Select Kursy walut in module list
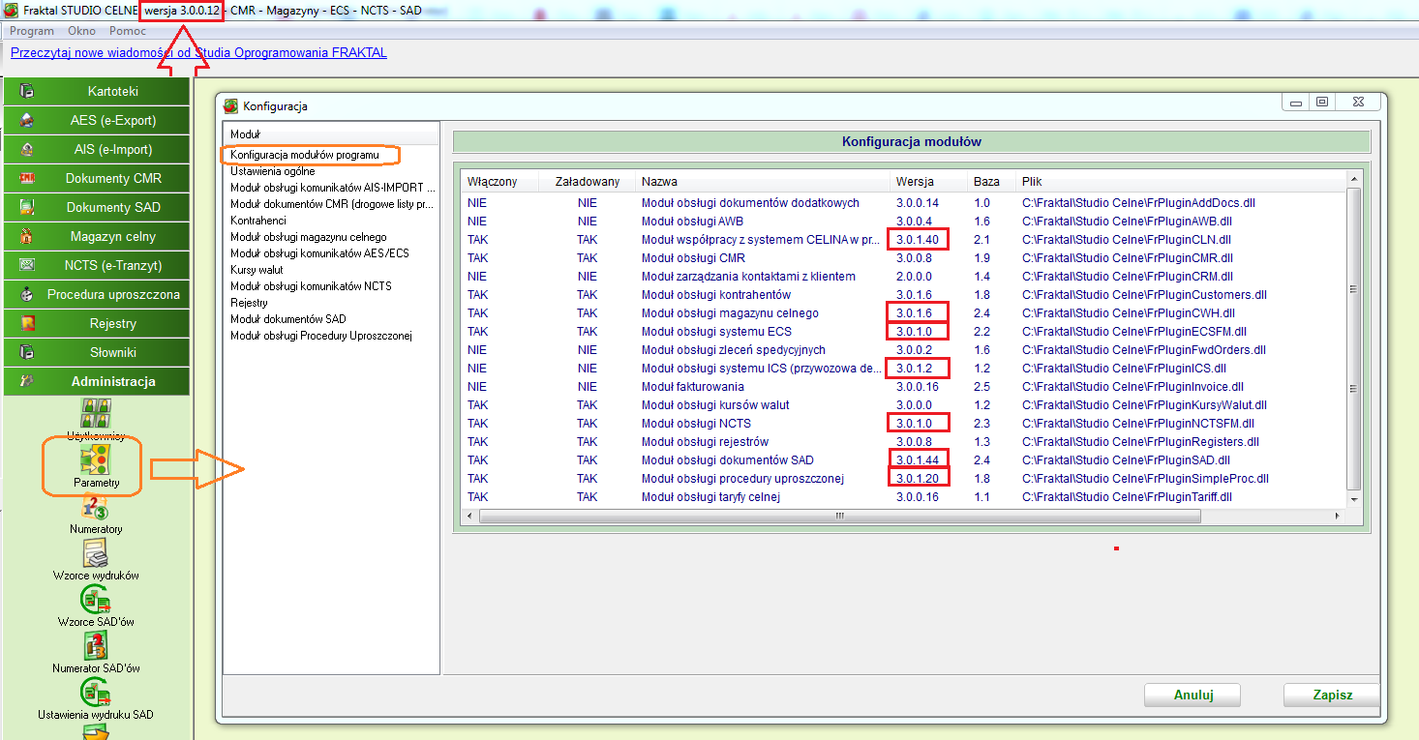Viewport: 1419px width, 740px height. click(257, 270)
